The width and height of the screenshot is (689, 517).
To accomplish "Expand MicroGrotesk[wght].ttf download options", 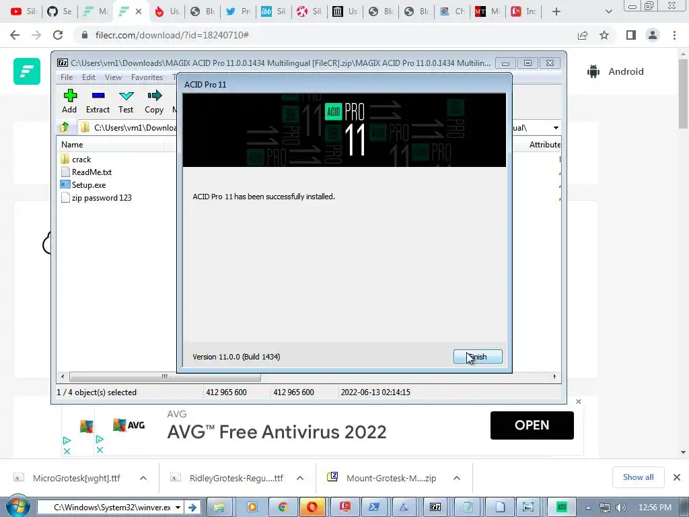I will [x=143, y=478].
